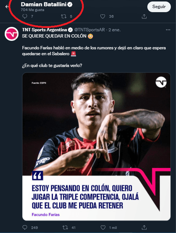Select the tweet text about Facundo Farías
Screen dimensions: 176x233
pos(94,51)
